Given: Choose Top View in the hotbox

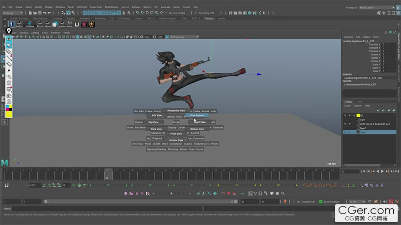Looking at the screenshot, I should click(153, 122).
